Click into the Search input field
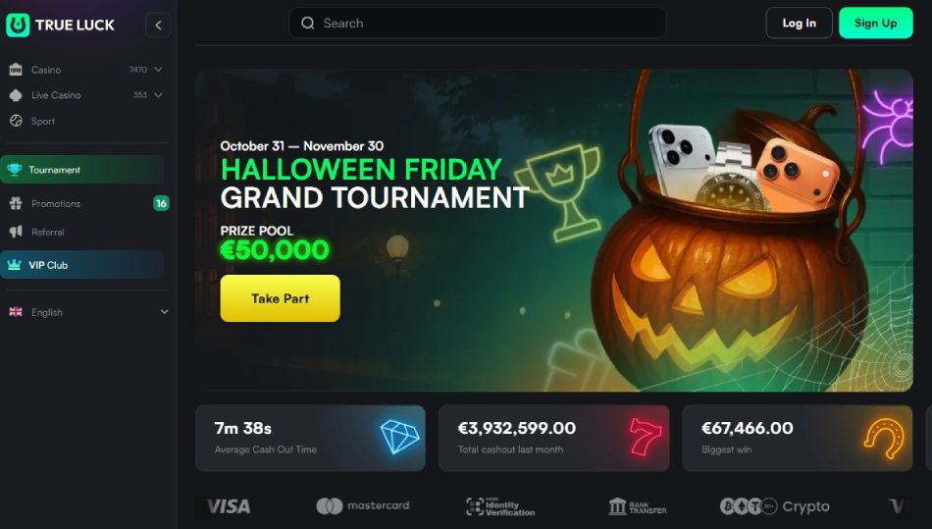 478,24
